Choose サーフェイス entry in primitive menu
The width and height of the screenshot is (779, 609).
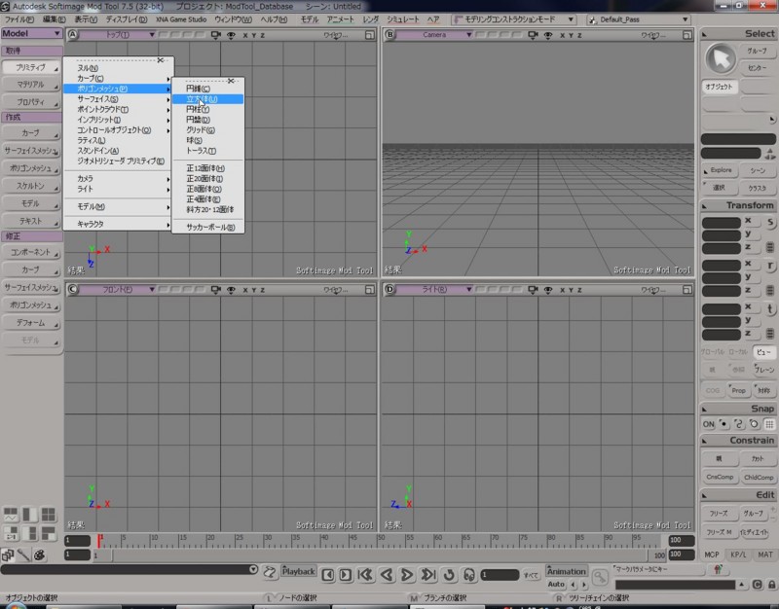118,99
